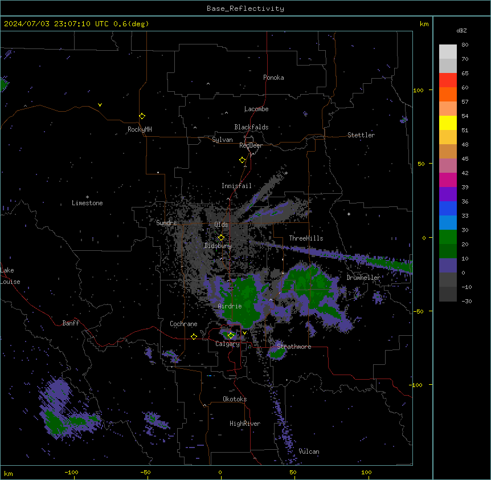This screenshot has width=491, height=480.
Task: Click the Ponoka town label
Action: [x=273, y=78]
